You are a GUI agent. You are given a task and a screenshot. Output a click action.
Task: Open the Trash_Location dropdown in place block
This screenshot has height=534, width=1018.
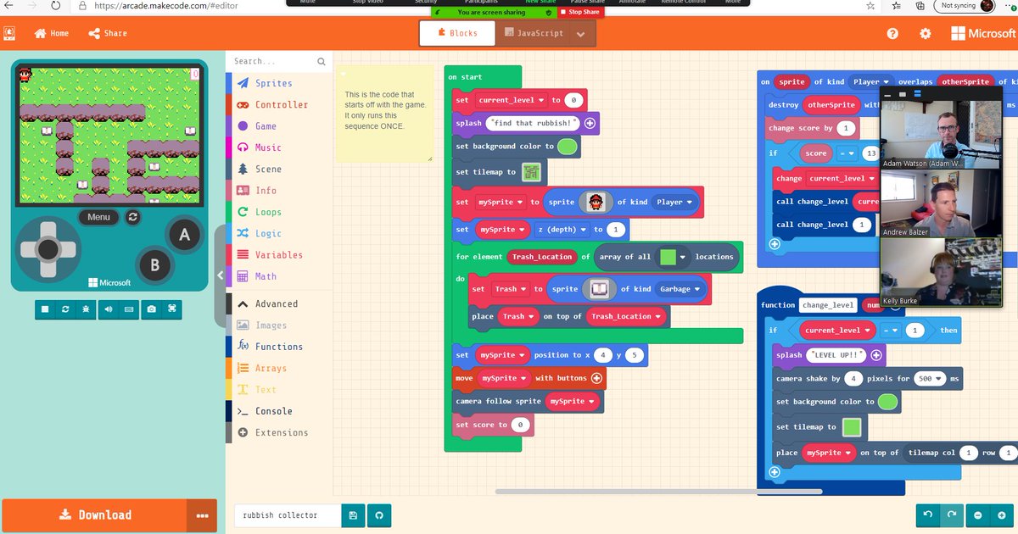(626, 317)
